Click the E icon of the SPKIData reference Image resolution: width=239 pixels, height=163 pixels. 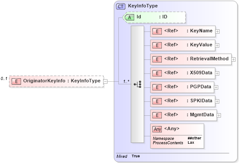click(x=157, y=101)
